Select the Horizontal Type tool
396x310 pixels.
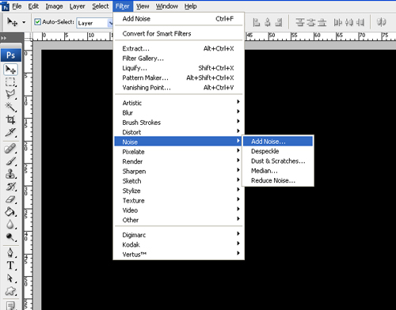click(10, 266)
